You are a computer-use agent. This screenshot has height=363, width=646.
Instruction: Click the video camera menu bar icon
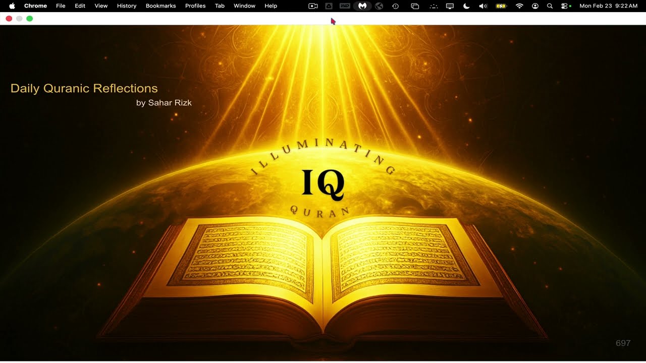tap(313, 6)
